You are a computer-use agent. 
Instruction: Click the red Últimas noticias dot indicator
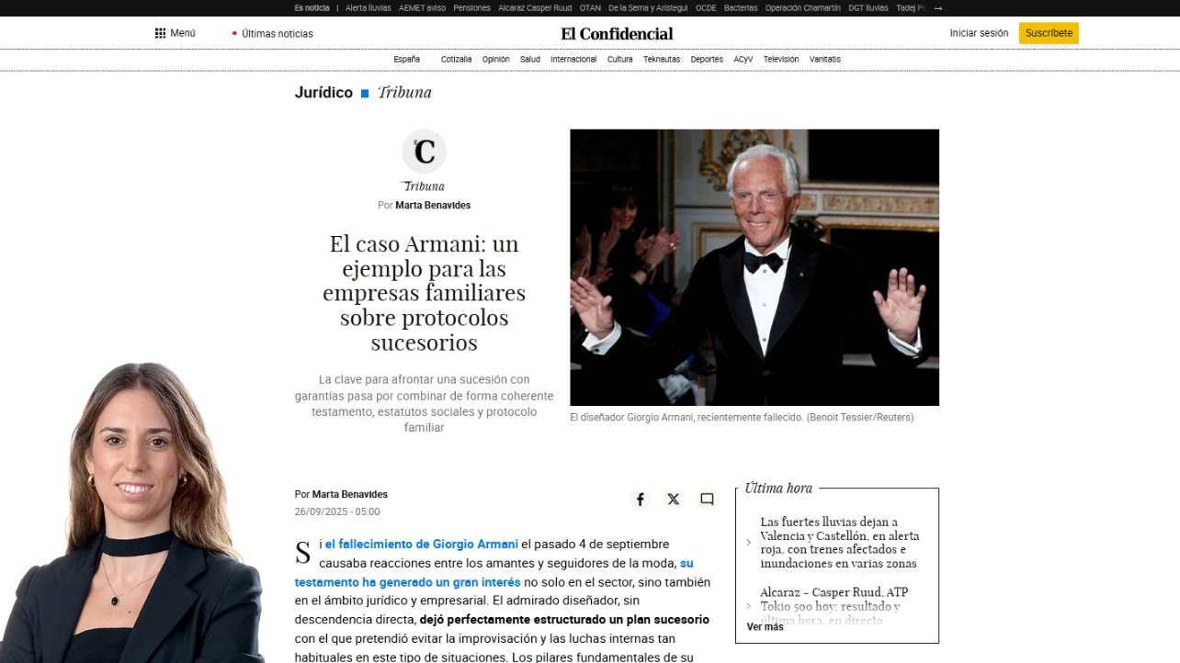click(234, 33)
